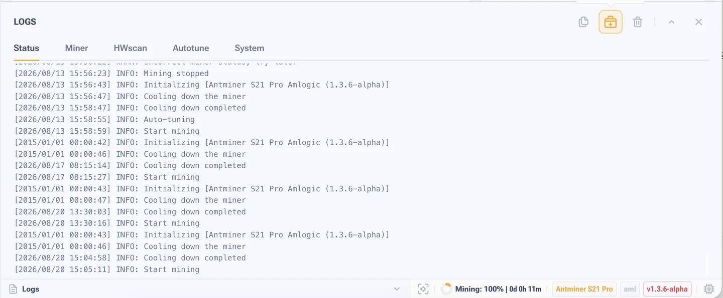Click the Mining: 100% status text
The width and height of the screenshot is (723, 298).
[x=498, y=289]
